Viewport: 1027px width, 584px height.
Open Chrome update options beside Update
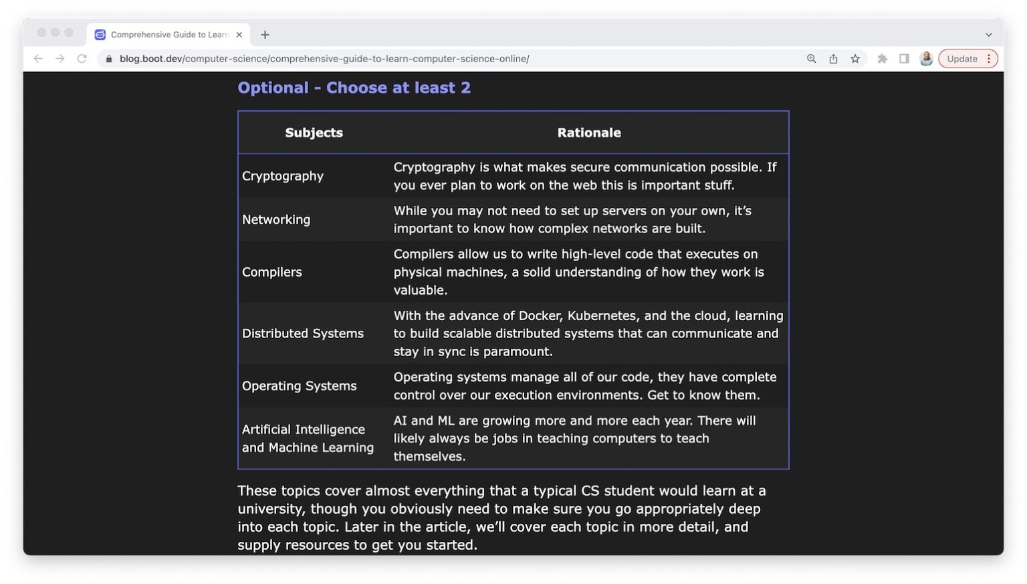988,59
